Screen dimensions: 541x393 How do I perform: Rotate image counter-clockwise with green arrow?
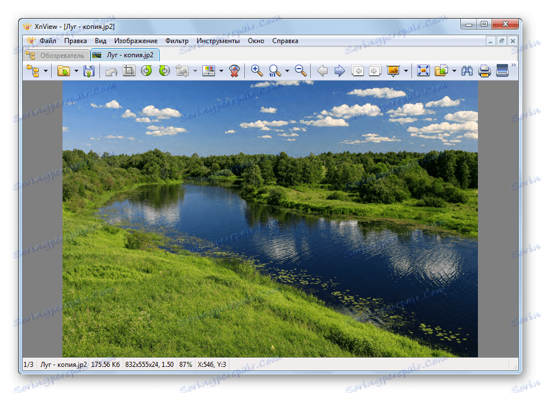pos(147,71)
